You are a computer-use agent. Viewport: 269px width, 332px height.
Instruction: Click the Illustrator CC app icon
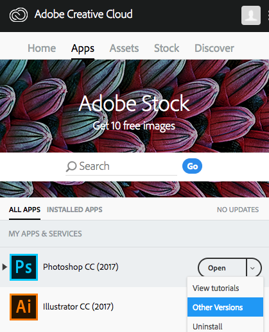(x=24, y=307)
